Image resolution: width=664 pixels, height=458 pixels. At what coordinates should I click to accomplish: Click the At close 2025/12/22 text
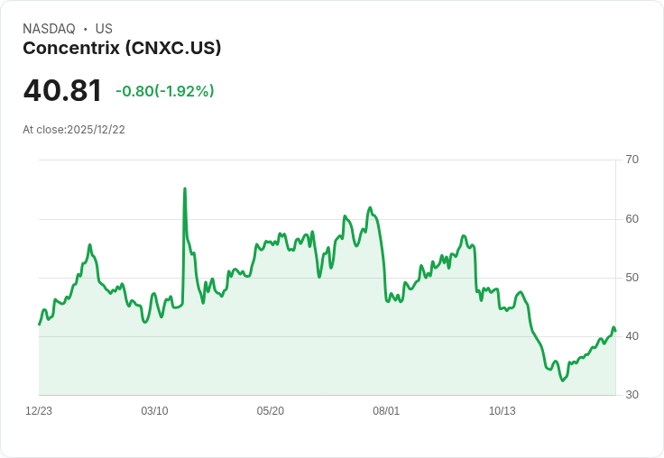tap(74, 129)
